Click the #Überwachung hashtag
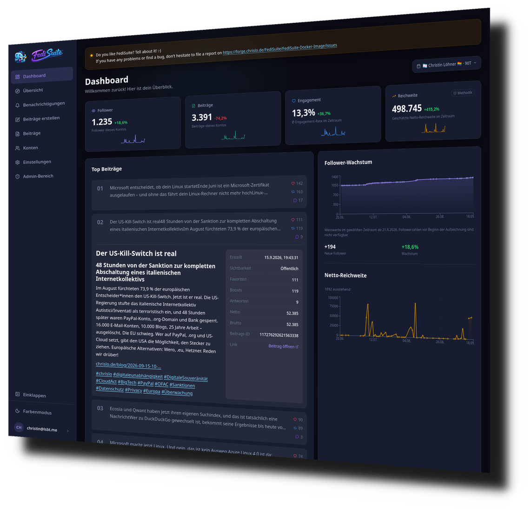Image resolution: width=531 pixels, height=513 pixels. (x=177, y=393)
